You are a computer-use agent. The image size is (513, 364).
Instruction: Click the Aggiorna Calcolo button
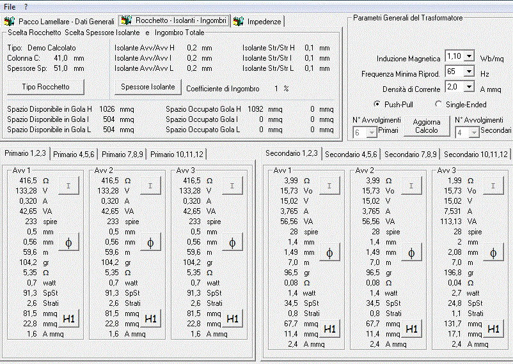(426, 126)
